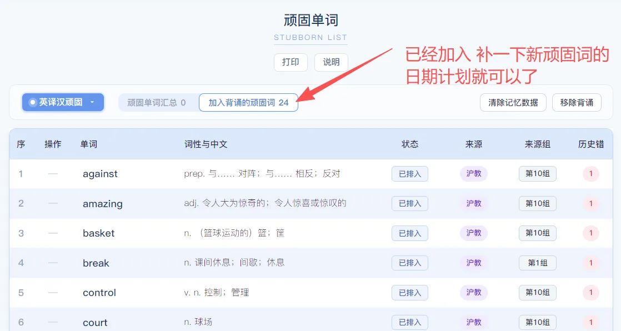Viewport: 621px width, 331px height.
Task: Click the 单词 column header
Action: (89, 144)
